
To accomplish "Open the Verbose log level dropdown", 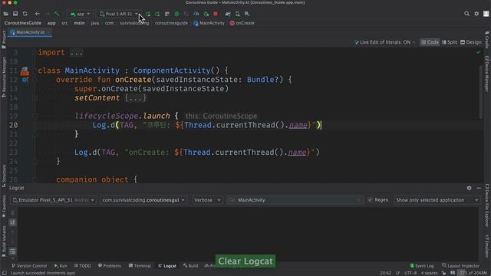I will (x=206, y=200).
